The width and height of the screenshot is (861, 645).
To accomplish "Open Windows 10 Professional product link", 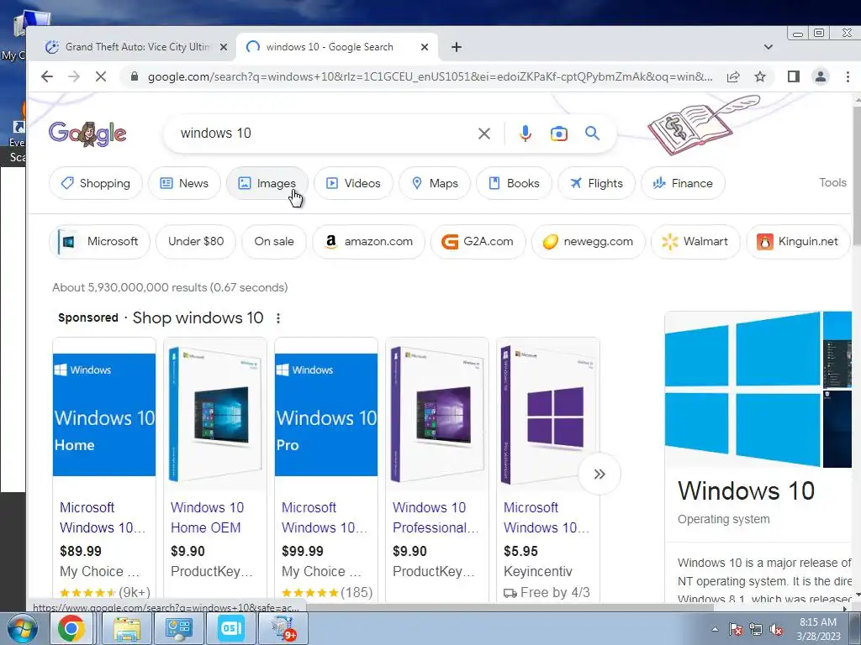I will [x=436, y=517].
